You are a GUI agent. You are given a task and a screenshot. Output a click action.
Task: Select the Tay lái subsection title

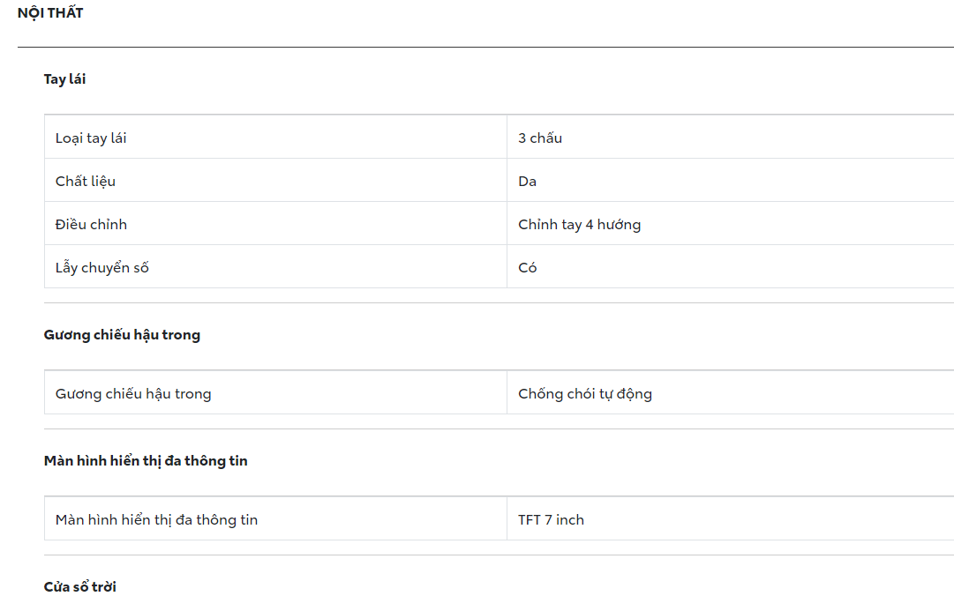tap(64, 79)
